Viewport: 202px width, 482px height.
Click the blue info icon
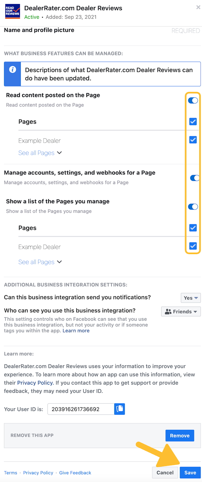click(12, 70)
